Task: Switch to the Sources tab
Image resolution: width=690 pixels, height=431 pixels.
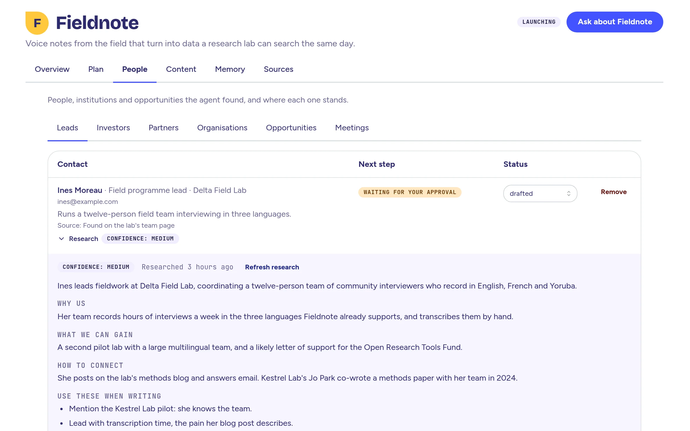Action: click(279, 69)
